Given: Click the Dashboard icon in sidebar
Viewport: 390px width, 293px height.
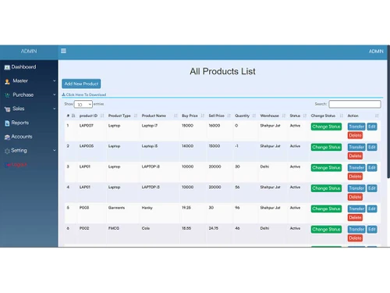Looking at the screenshot, I should (7, 67).
